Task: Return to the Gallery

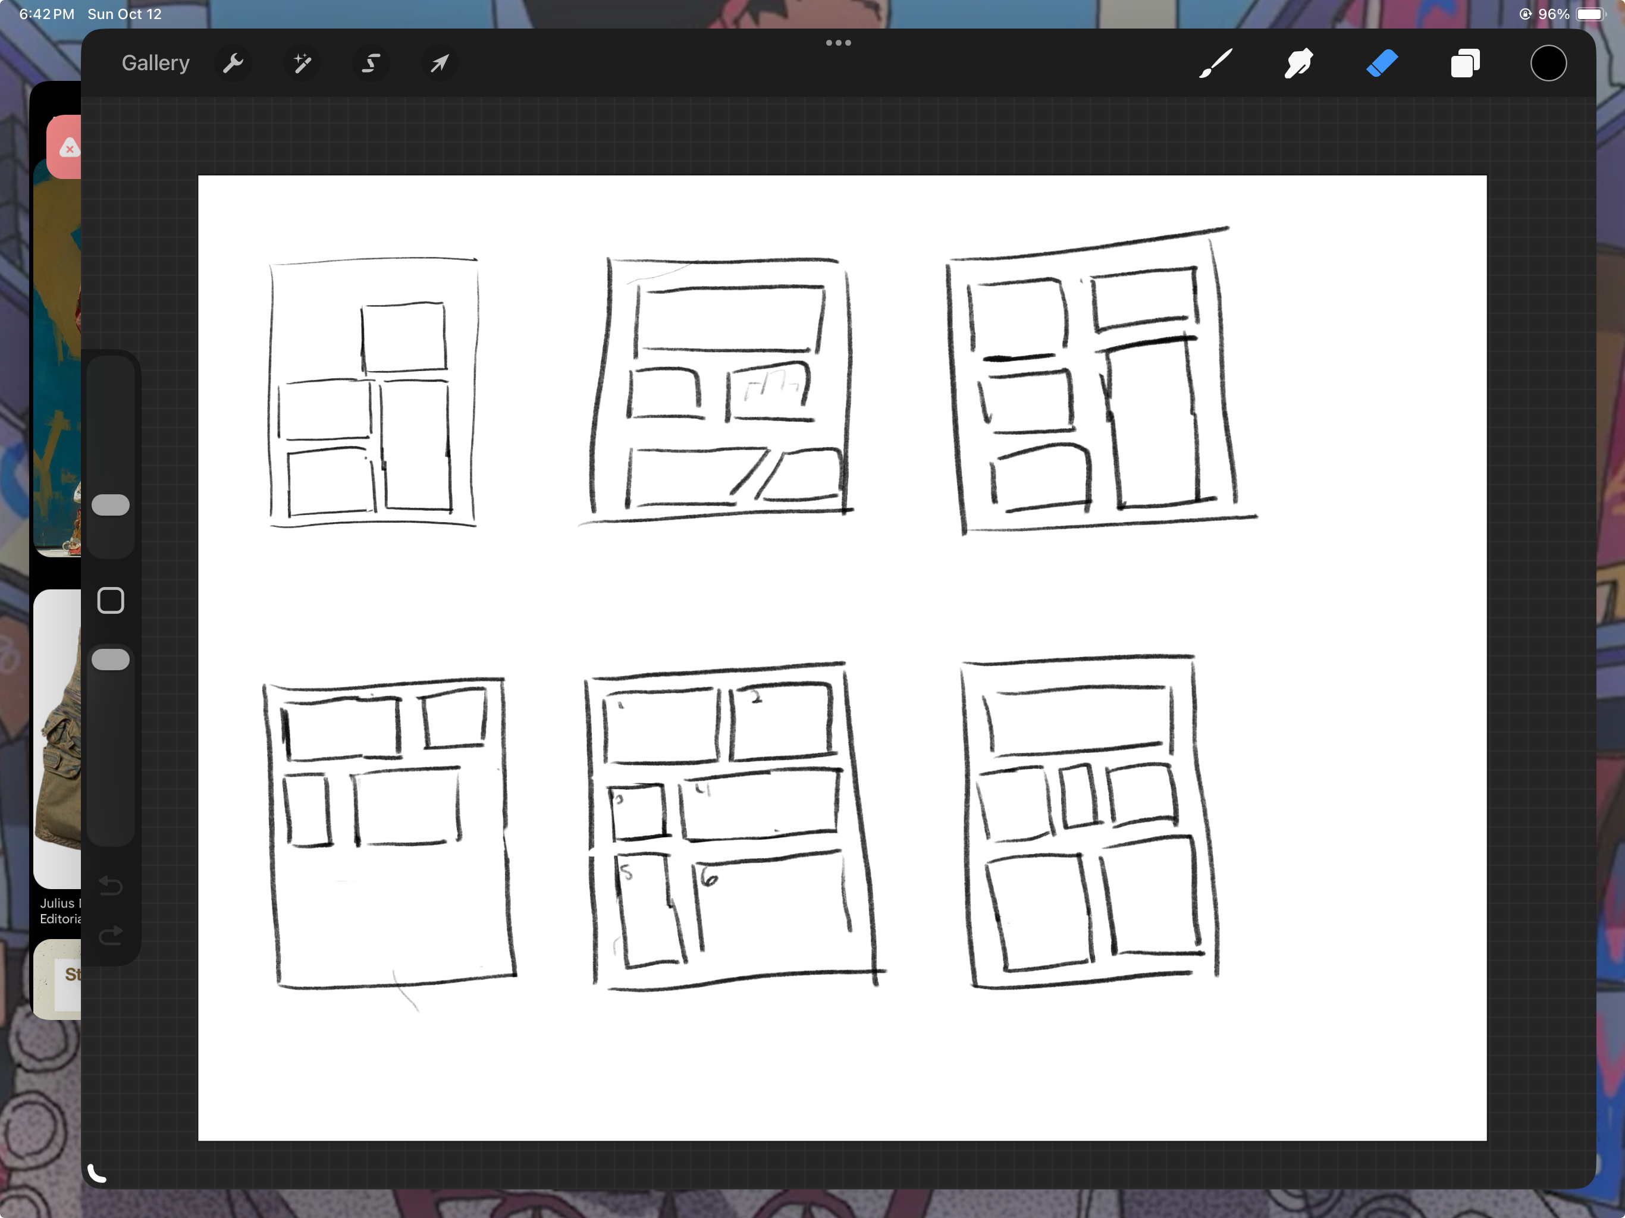Action: [x=156, y=64]
